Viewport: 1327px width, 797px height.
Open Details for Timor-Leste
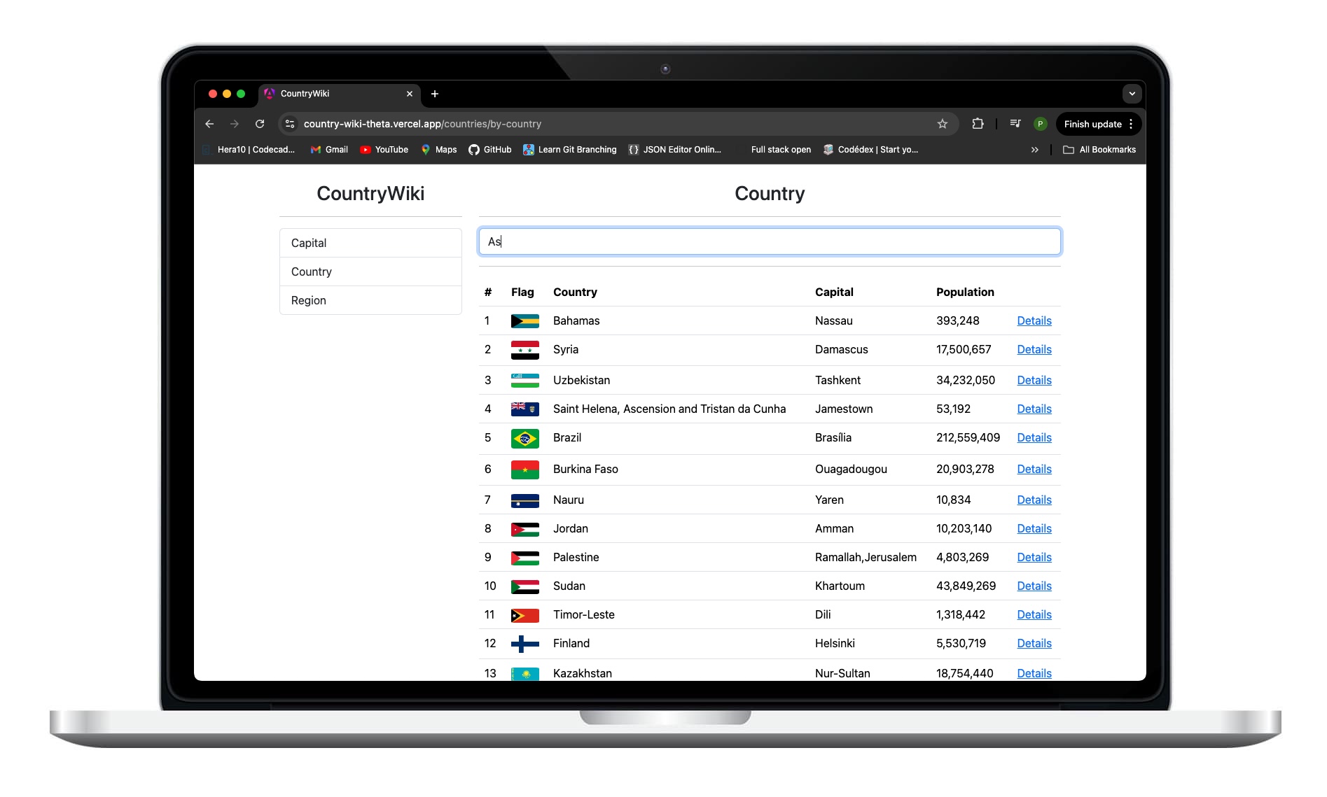(1034, 614)
